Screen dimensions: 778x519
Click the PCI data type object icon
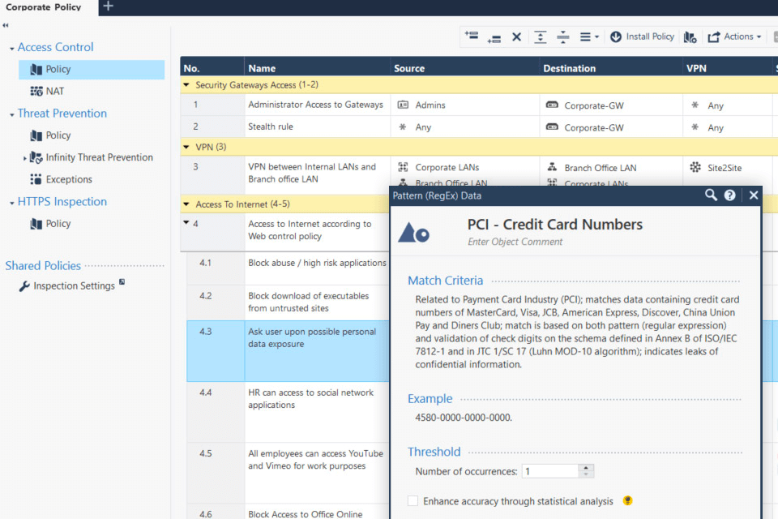point(413,233)
